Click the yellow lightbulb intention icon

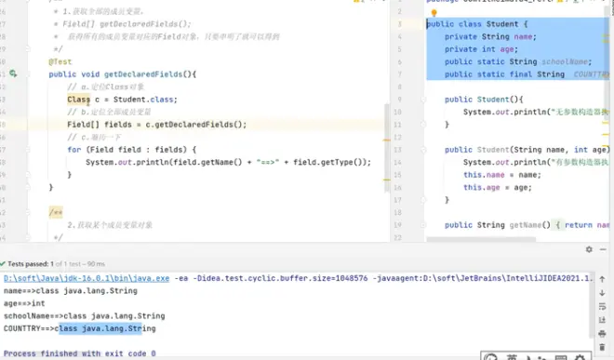click(434, 13)
